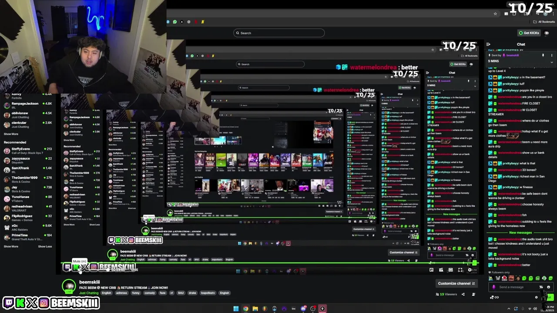Open the system tray volume control
The width and height of the screenshot is (557, 313).
(535, 309)
